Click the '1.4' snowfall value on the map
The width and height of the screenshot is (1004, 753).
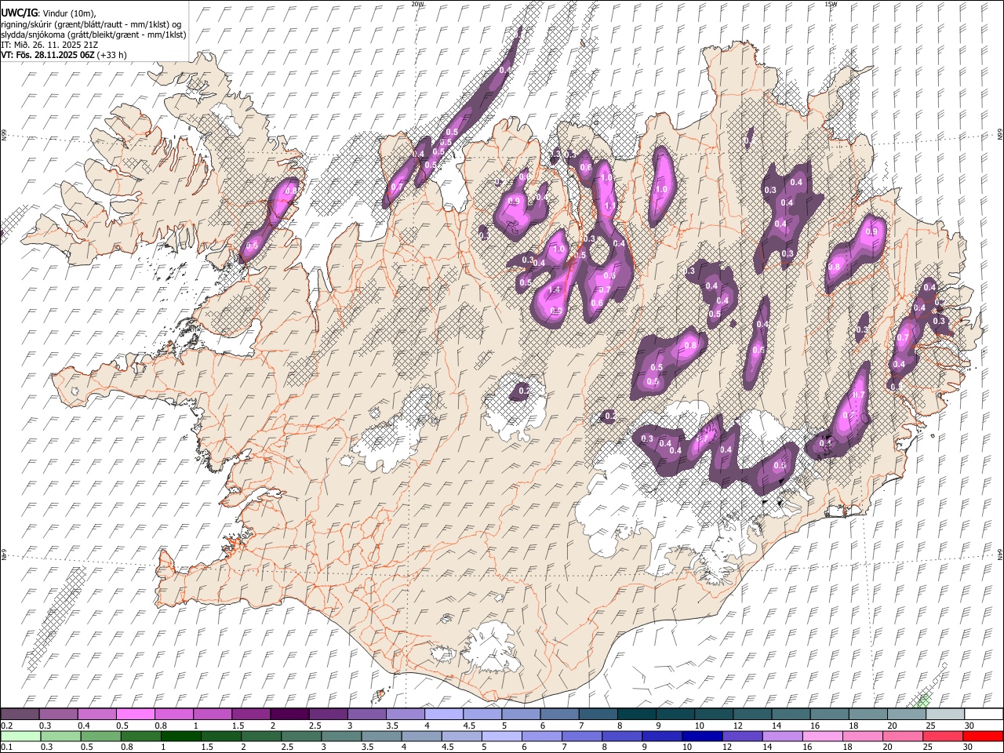tap(555, 290)
